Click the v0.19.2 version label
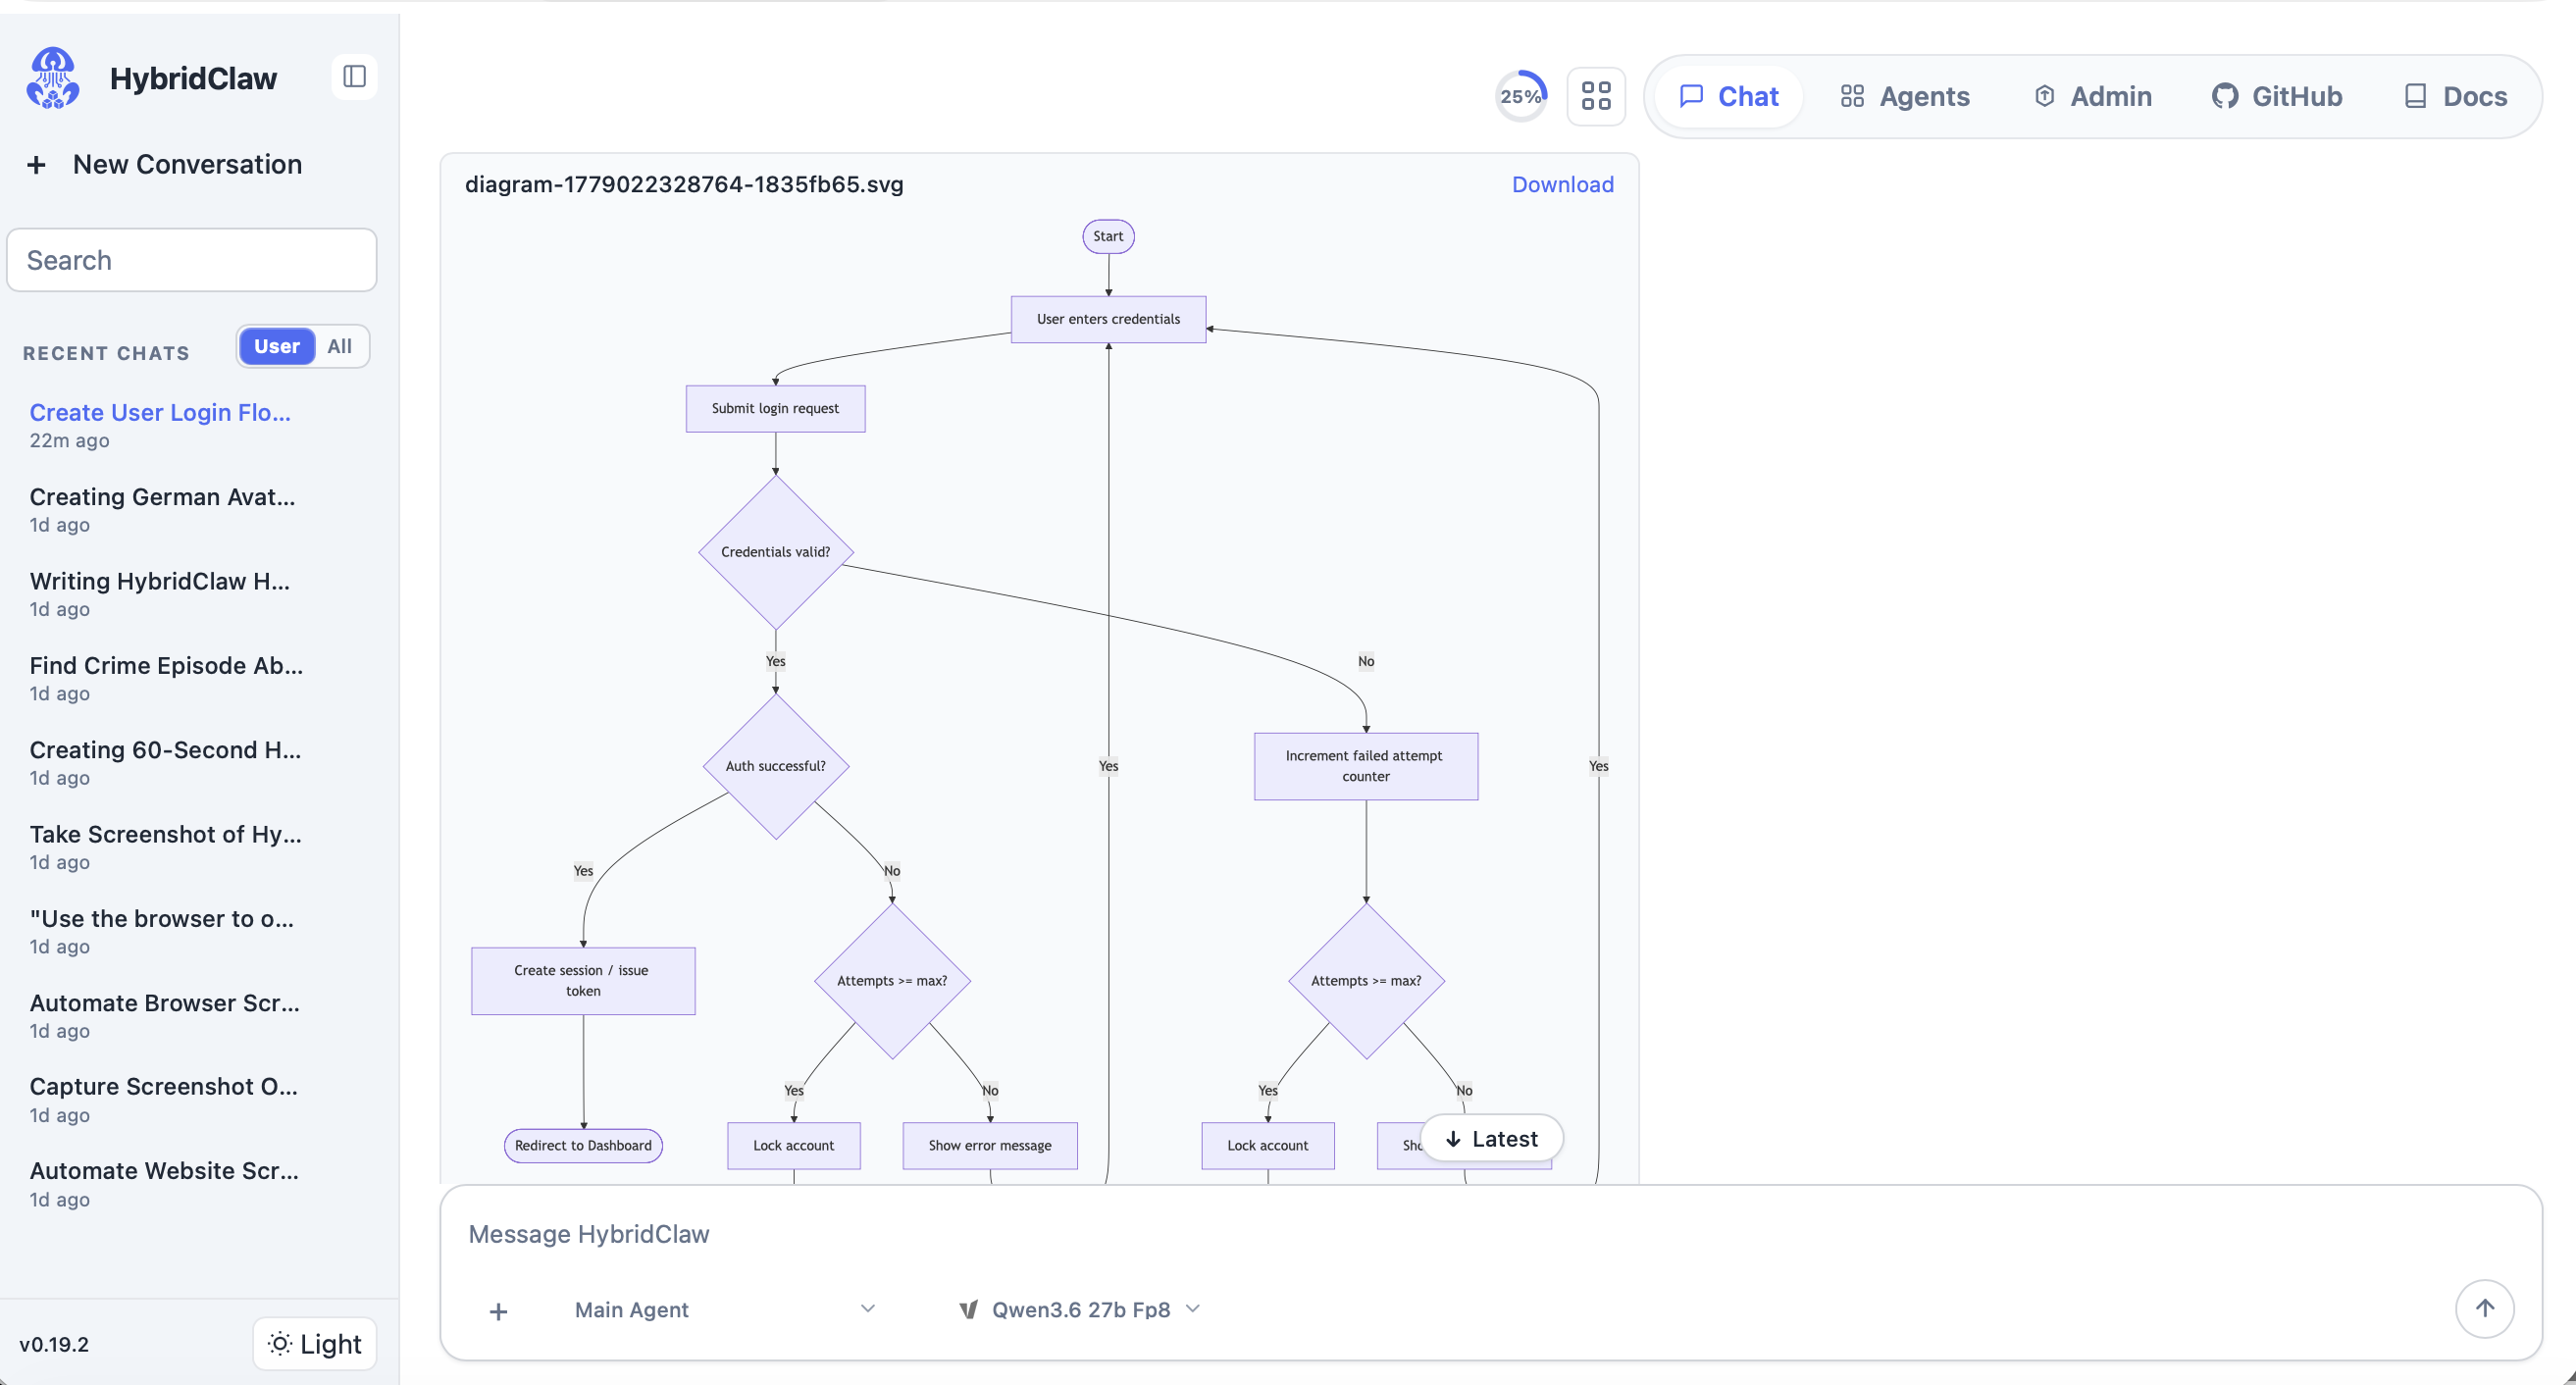This screenshot has height=1385, width=2576. (54, 1344)
